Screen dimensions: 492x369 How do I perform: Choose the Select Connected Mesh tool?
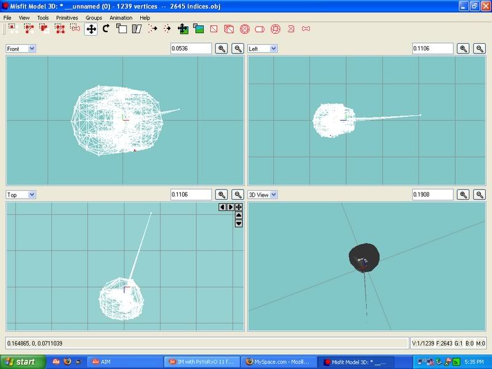click(x=44, y=29)
